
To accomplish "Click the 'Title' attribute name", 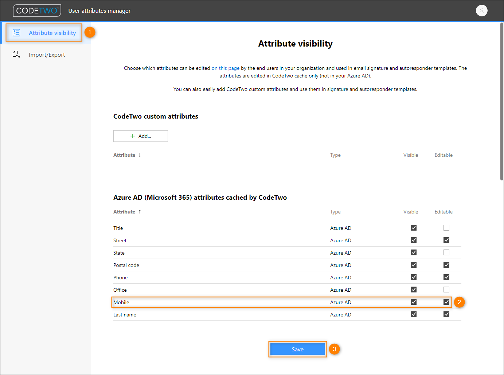I will 118,228.
